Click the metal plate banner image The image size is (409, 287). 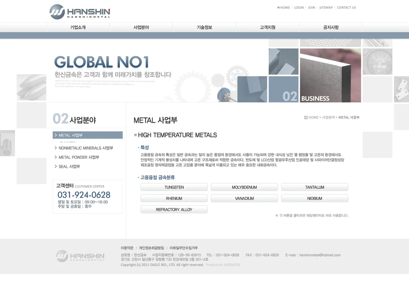330,75
